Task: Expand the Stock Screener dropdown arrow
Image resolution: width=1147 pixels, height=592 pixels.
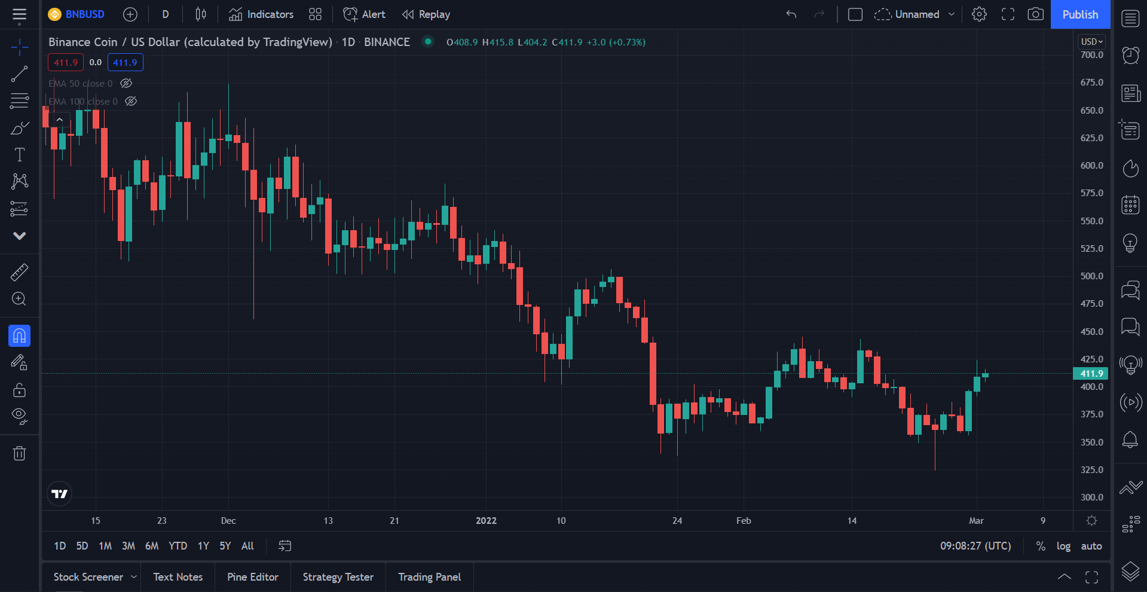Action: [x=134, y=577]
